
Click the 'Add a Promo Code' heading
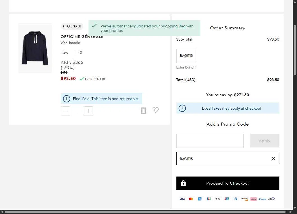tap(228, 124)
